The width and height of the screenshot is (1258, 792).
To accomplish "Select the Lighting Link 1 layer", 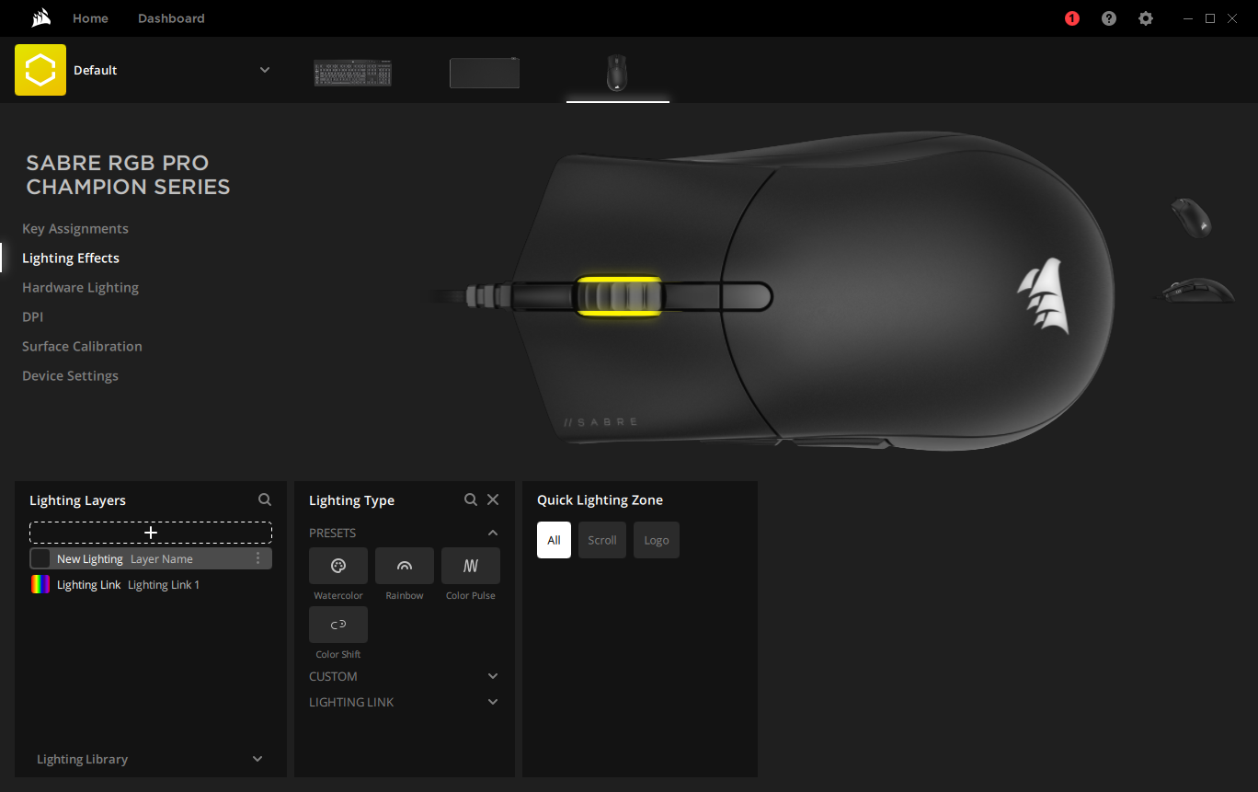I will pyautogui.click(x=151, y=584).
